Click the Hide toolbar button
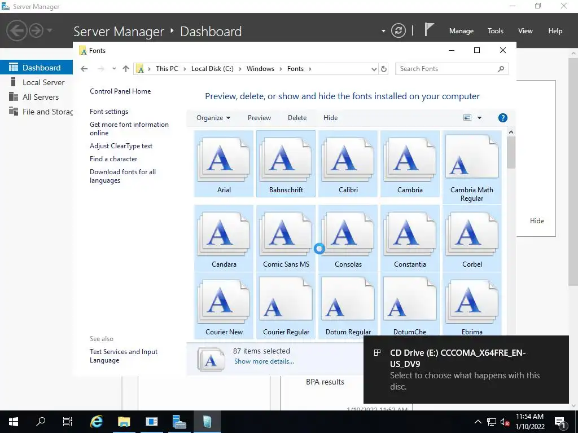 coord(330,118)
